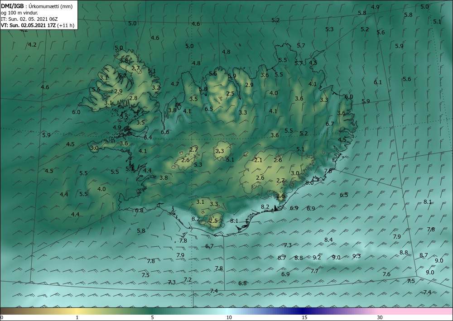Click the map value 9.2
The image size is (453, 321).
point(317,257)
